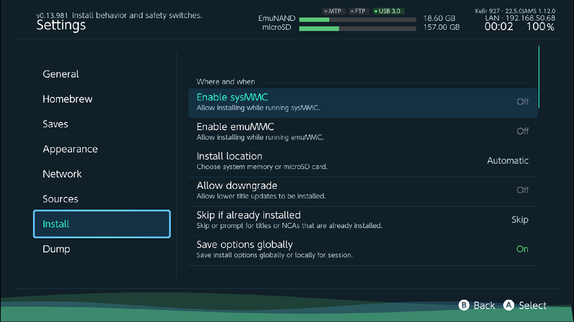Click the 'Where and when' section header

(226, 82)
